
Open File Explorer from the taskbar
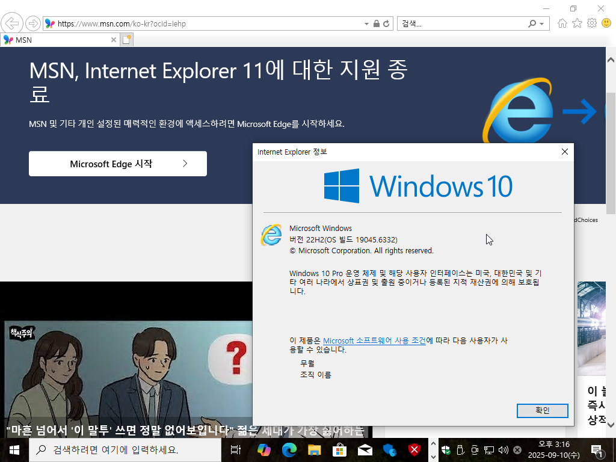pos(314,450)
